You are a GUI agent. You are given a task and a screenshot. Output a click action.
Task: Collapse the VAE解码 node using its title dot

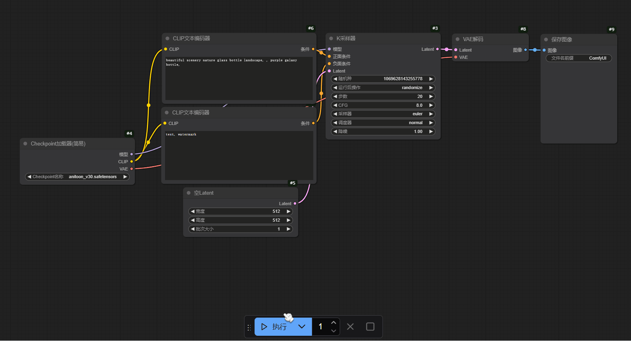coord(458,39)
